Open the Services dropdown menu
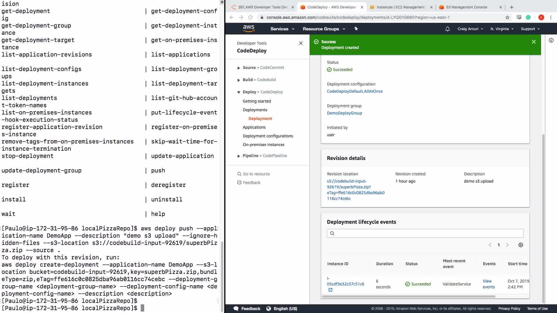Screen dimensions: 557x313 282,29
